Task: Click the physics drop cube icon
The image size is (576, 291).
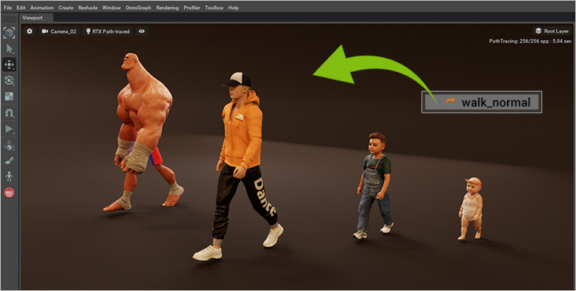Action: pyautogui.click(x=9, y=145)
